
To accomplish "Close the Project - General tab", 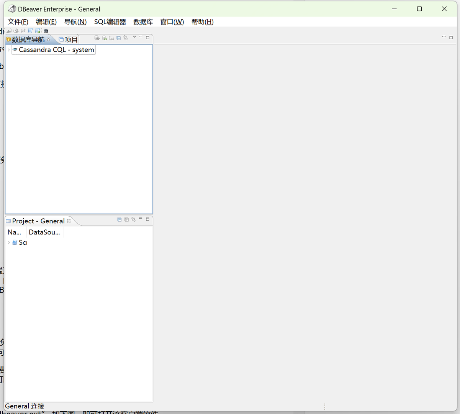I will pyautogui.click(x=69, y=221).
